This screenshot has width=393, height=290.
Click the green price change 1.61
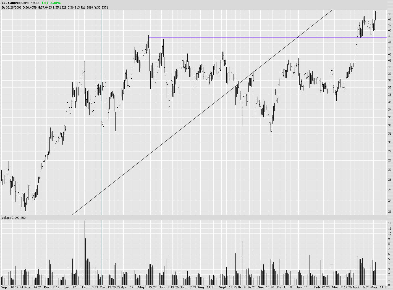tap(45, 3)
